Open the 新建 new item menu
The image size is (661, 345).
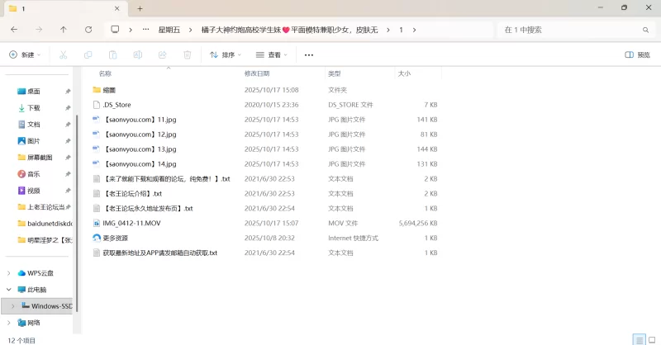click(24, 54)
